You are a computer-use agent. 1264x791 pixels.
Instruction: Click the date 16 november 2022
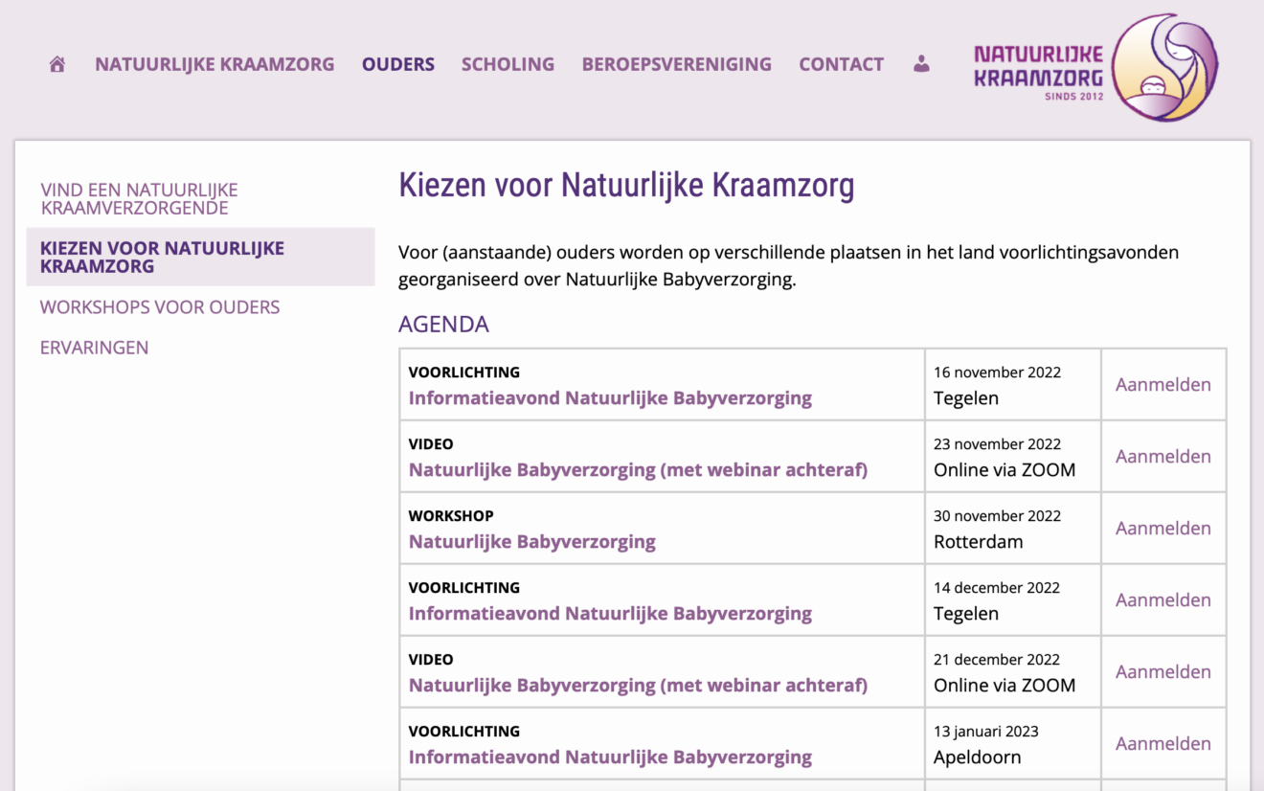coord(998,373)
